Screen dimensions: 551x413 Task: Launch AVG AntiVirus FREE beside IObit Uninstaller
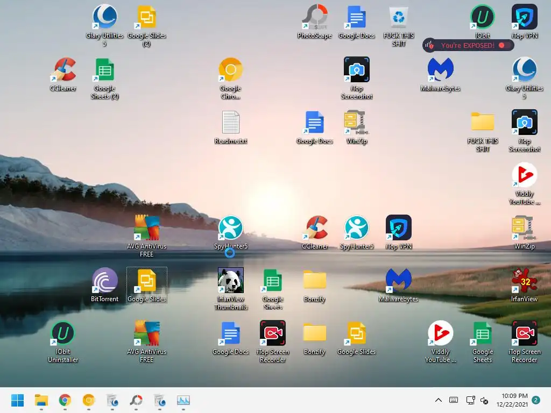[146, 341]
